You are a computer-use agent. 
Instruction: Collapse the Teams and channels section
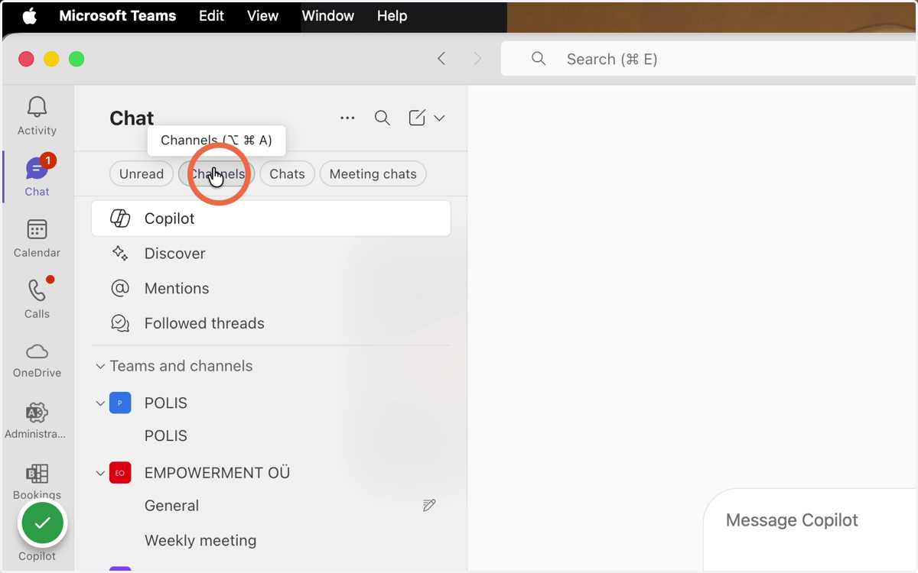(x=100, y=367)
